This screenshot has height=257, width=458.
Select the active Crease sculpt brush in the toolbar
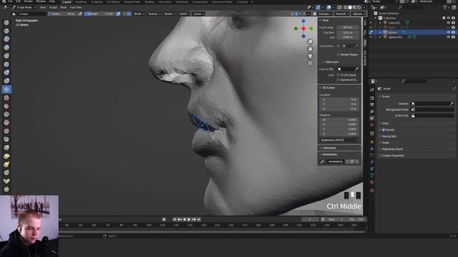(x=6, y=89)
